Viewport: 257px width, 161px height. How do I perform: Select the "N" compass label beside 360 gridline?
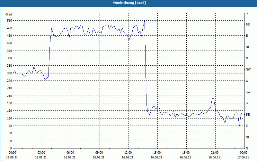[x=247, y=58]
